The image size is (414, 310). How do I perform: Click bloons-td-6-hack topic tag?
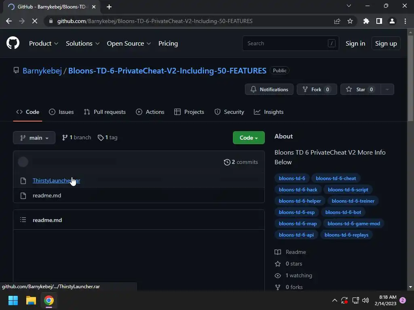click(298, 190)
